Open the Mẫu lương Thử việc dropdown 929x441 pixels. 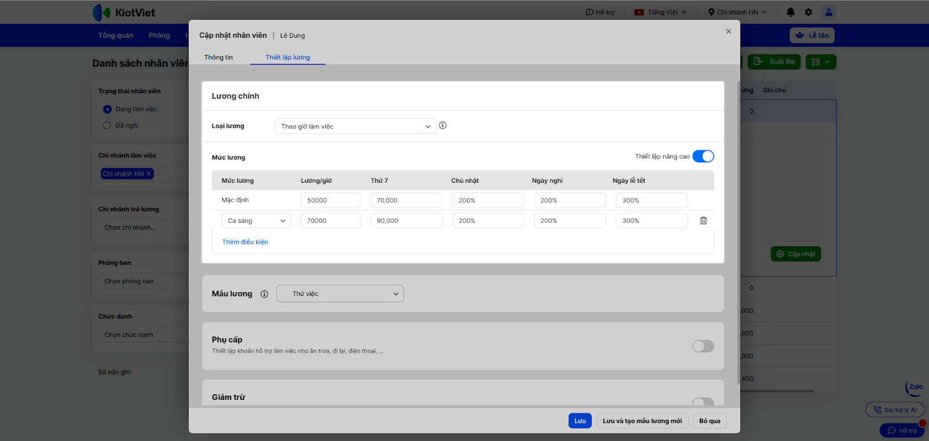340,294
